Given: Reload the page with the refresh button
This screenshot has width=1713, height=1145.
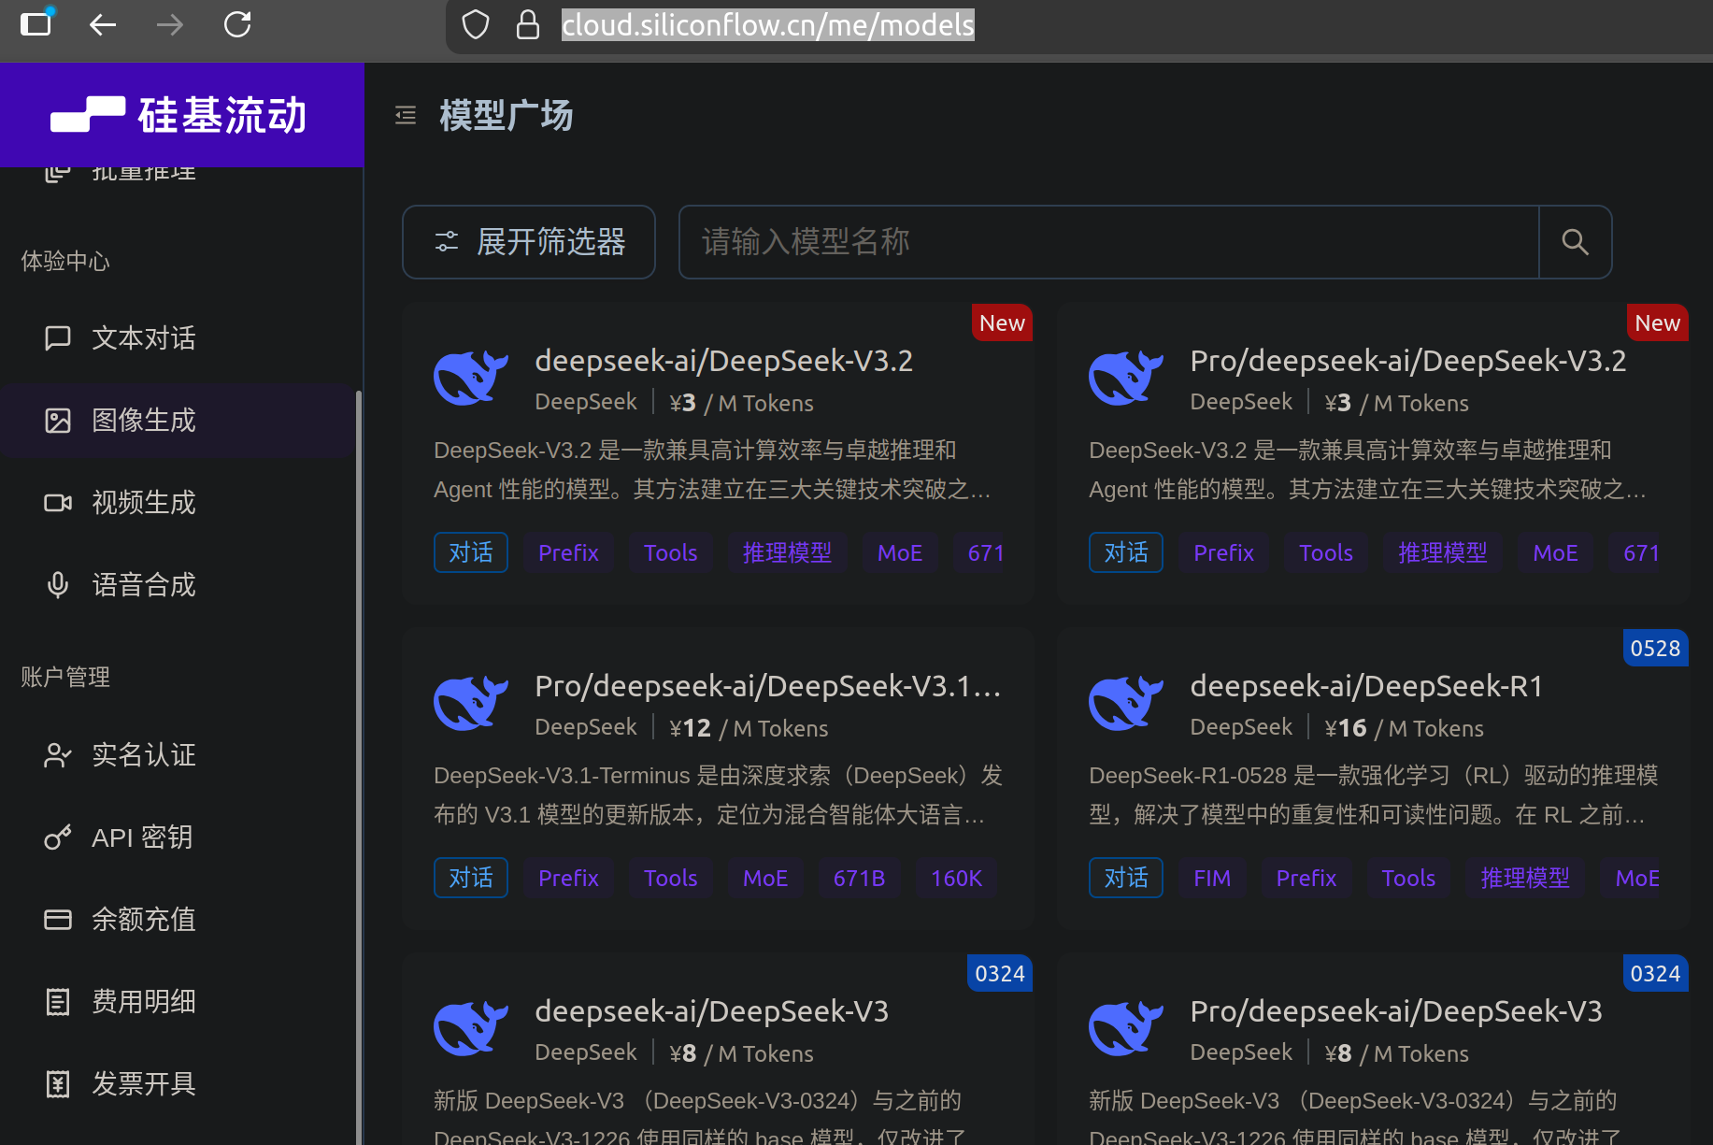Looking at the screenshot, I should pos(237,24).
